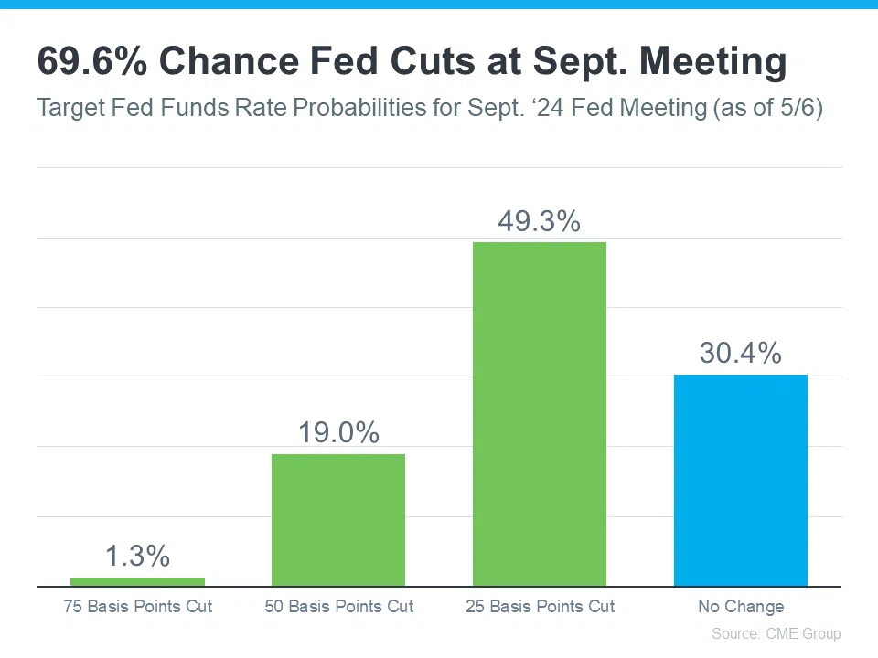Select the 19.0% data label
Screen dimensions: 878x658
338,433
